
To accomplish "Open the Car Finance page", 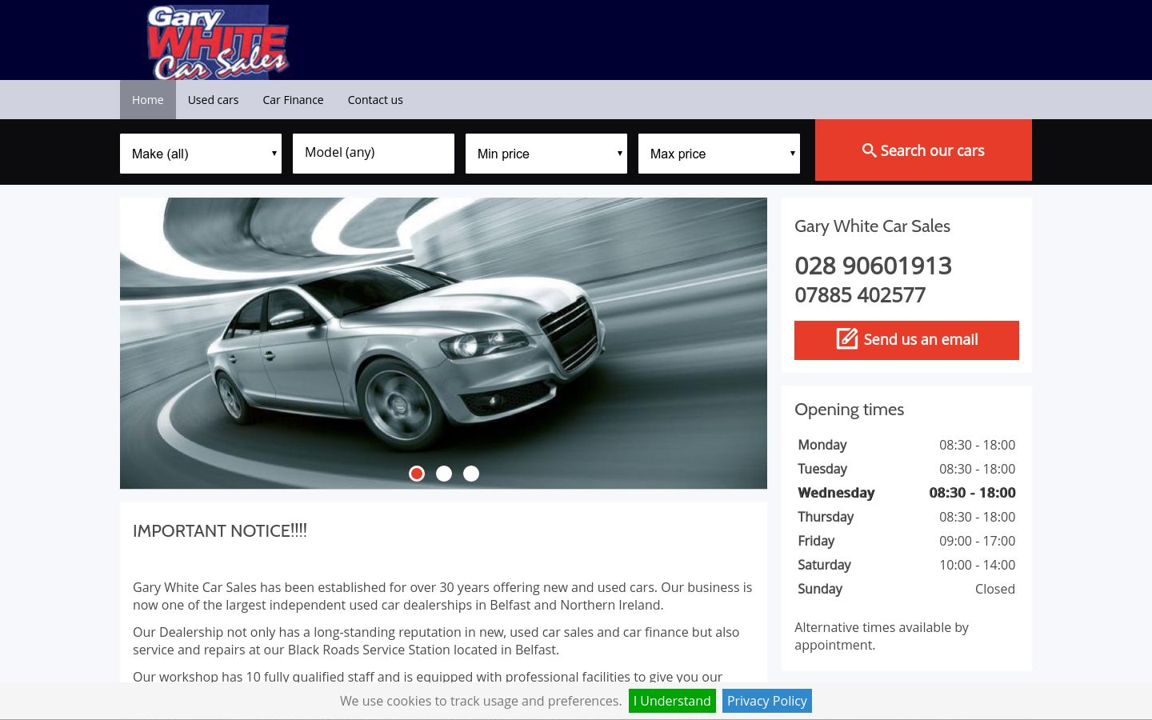I will point(293,100).
